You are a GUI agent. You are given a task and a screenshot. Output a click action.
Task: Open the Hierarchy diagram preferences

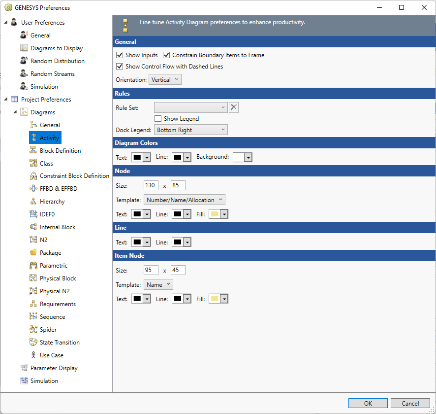click(52, 202)
